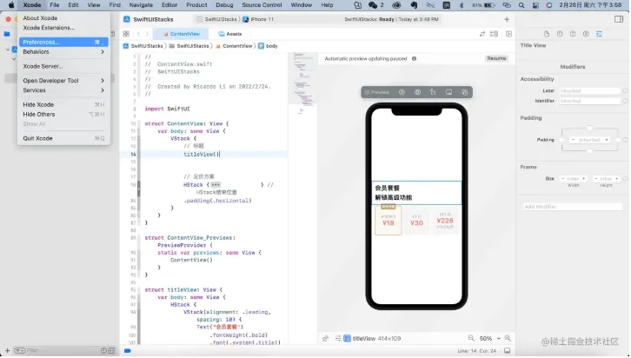Open the File inspector tab
Screen dimensions: 631x358
click(547, 34)
